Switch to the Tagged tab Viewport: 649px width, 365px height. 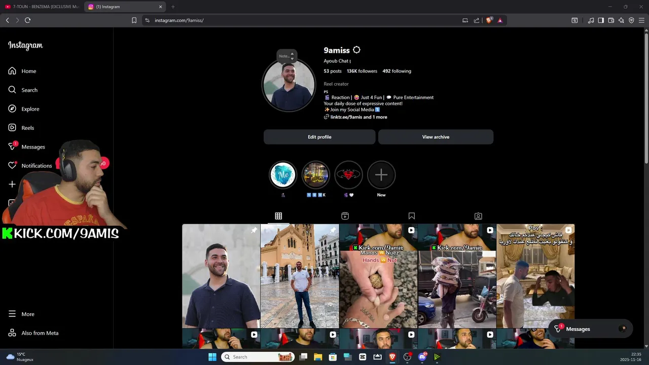(478, 216)
